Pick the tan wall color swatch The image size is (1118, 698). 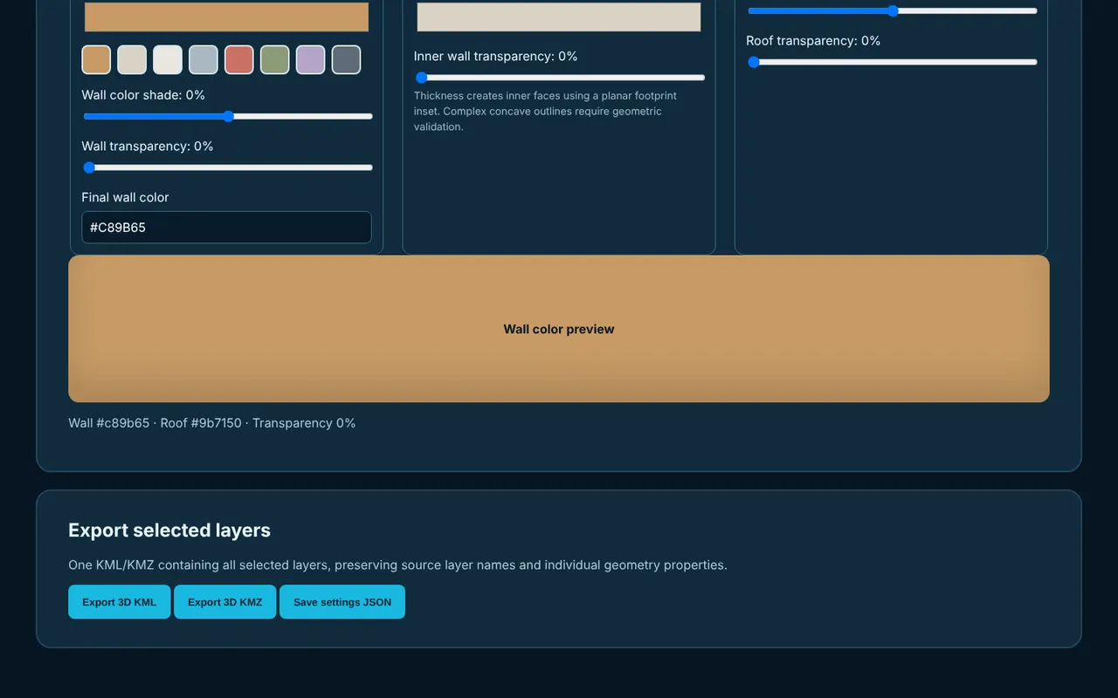(x=96, y=60)
